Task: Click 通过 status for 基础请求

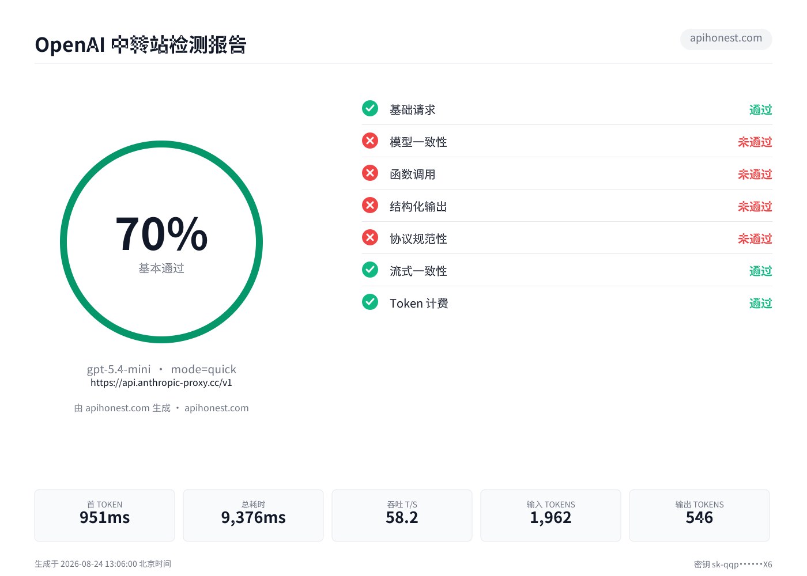Action: click(761, 109)
